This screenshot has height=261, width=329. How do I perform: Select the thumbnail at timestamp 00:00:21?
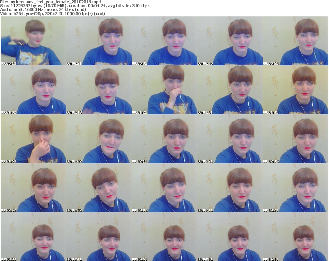(x=99, y=41)
